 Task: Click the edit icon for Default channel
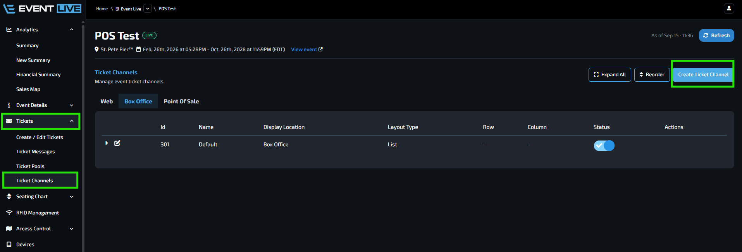click(x=117, y=143)
